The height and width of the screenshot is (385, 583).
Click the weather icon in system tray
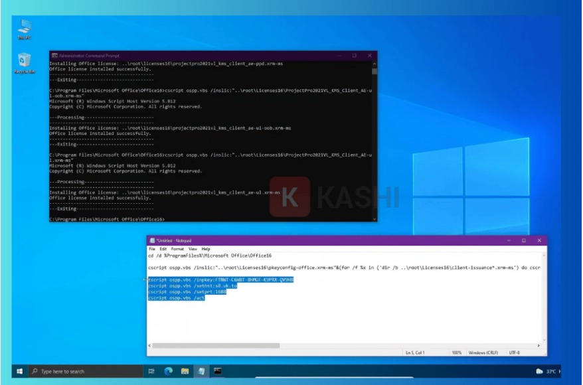(x=539, y=371)
